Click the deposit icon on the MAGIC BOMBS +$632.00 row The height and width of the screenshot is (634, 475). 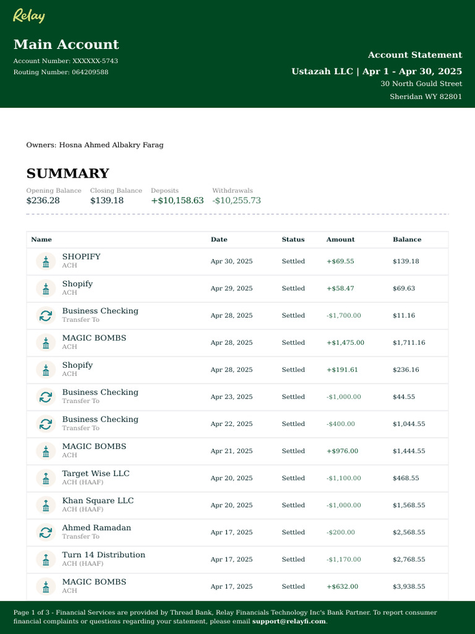(x=46, y=587)
